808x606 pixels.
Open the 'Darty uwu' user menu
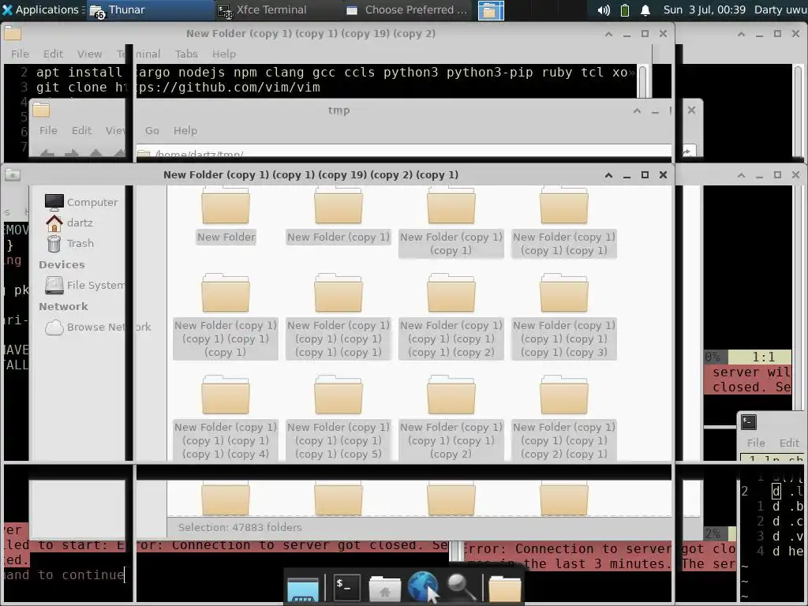click(780, 9)
